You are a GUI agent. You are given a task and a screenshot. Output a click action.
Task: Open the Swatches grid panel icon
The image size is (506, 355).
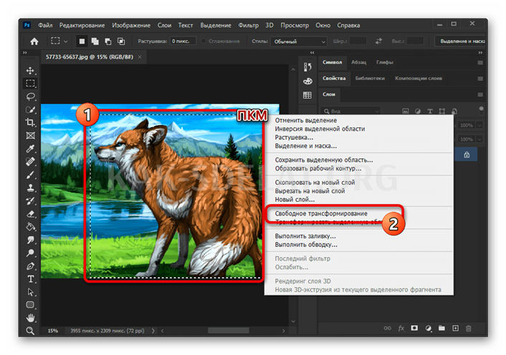point(307,95)
